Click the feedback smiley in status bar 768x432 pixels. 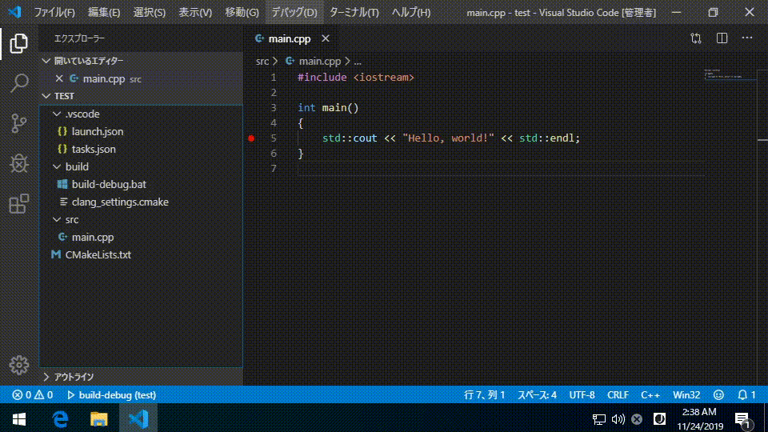pos(718,394)
